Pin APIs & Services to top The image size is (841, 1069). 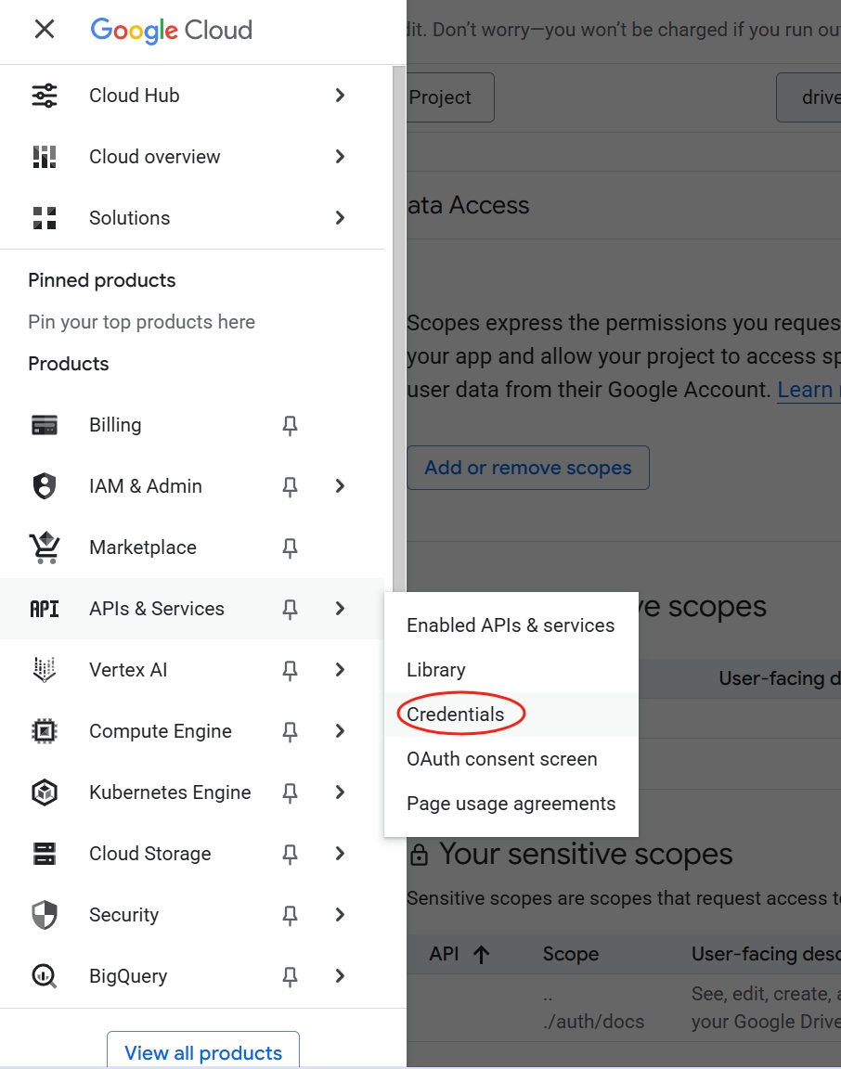[x=290, y=609]
